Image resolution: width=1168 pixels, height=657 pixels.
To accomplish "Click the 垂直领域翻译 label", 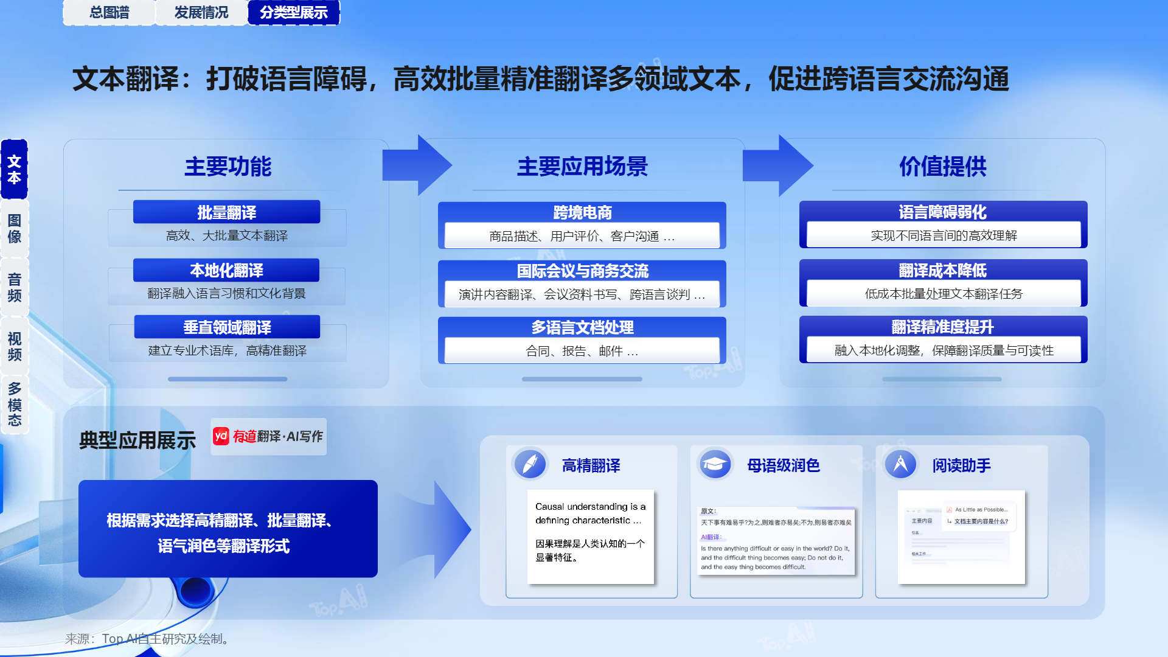I will point(227,327).
